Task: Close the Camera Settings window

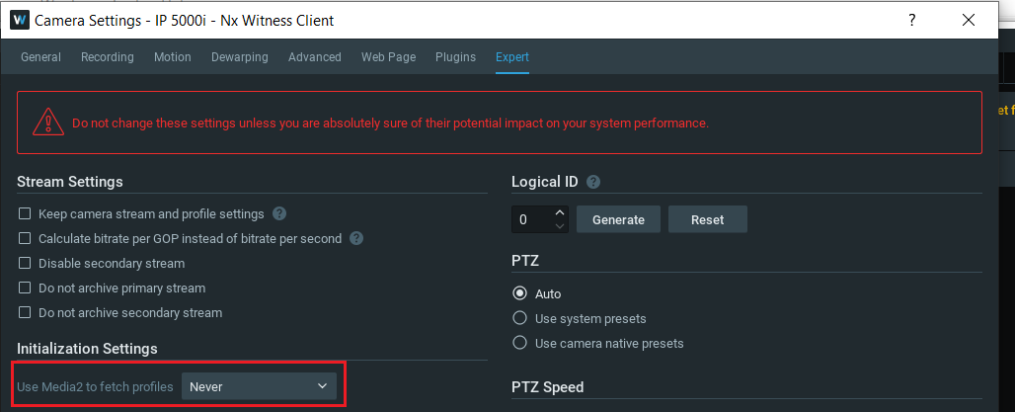Action: pyautogui.click(x=969, y=20)
